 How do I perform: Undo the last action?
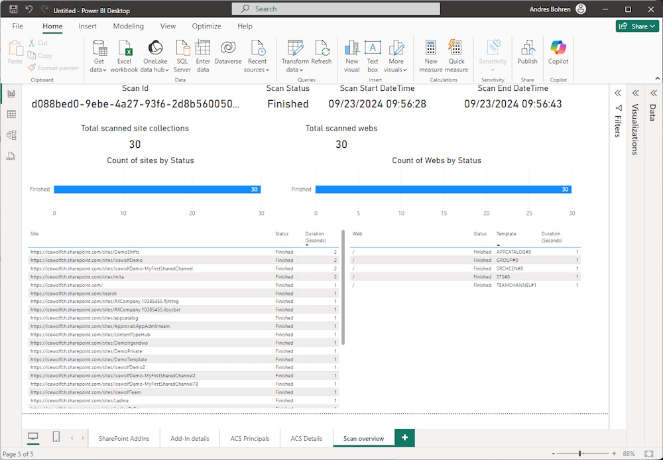point(29,9)
